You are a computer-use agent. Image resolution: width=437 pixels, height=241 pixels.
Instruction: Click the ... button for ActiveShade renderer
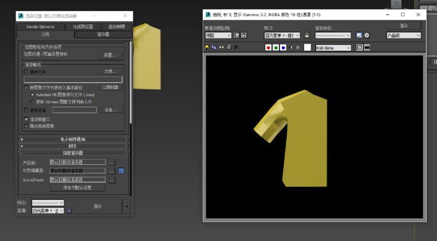tap(112, 180)
